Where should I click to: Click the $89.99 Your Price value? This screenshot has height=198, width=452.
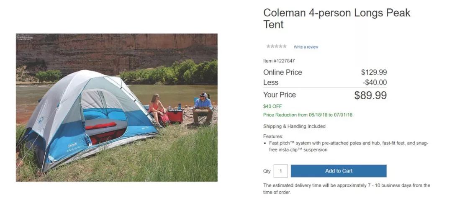click(x=370, y=95)
